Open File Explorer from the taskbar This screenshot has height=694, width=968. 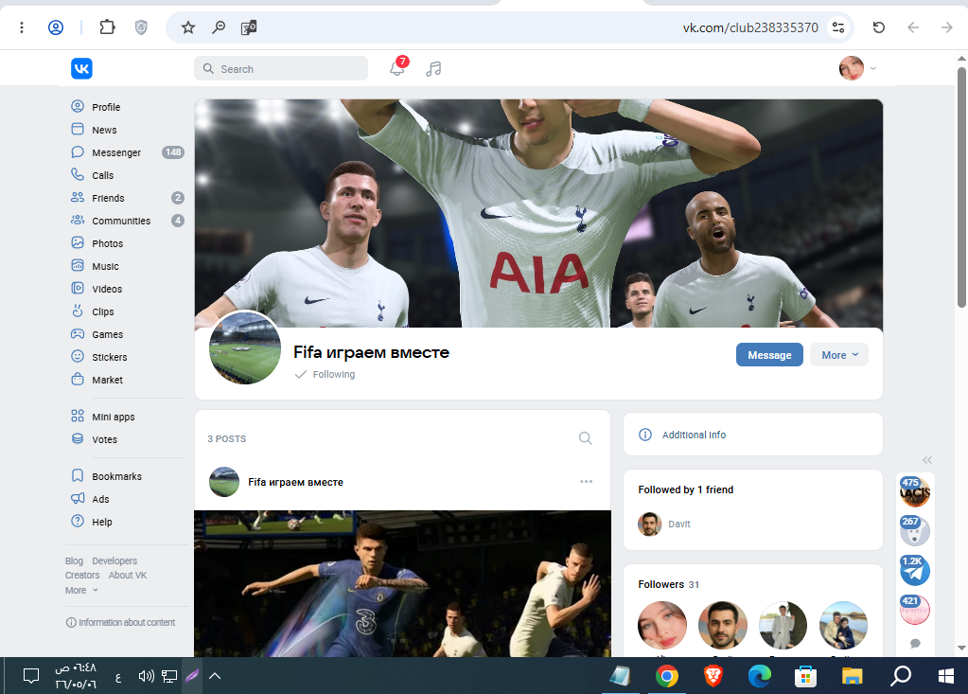[852, 676]
